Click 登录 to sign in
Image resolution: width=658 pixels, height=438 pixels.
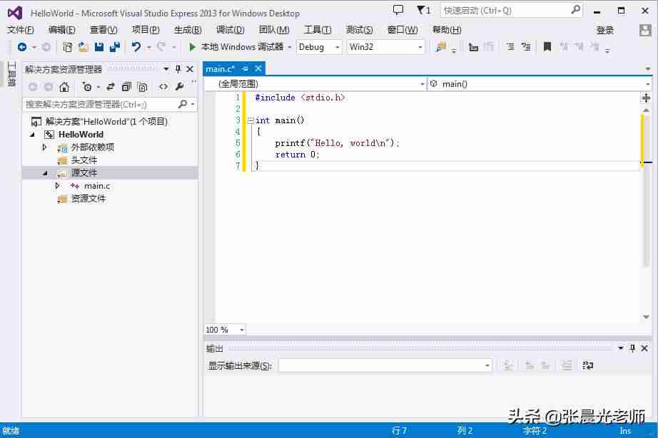click(604, 30)
